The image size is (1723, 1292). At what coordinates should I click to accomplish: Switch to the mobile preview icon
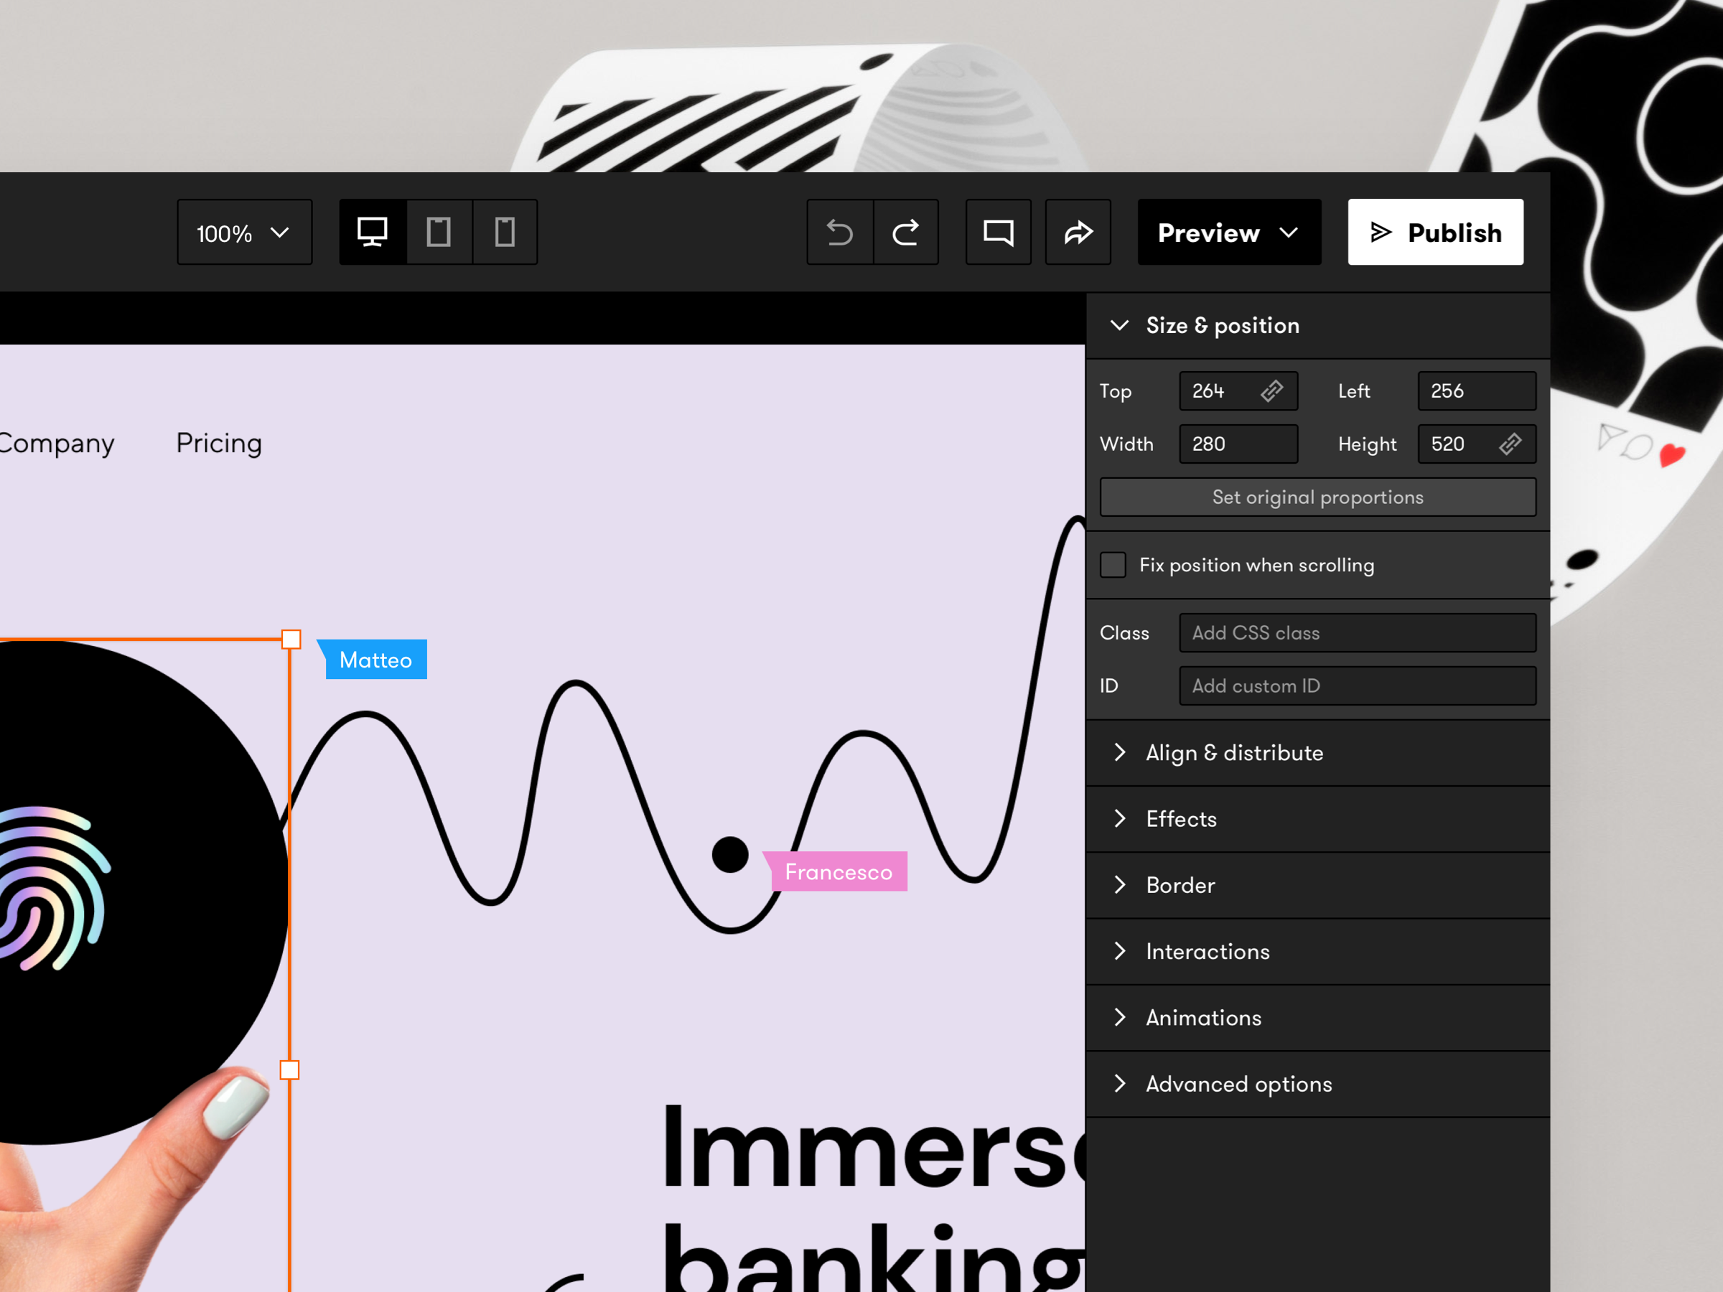(x=505, y=231)
